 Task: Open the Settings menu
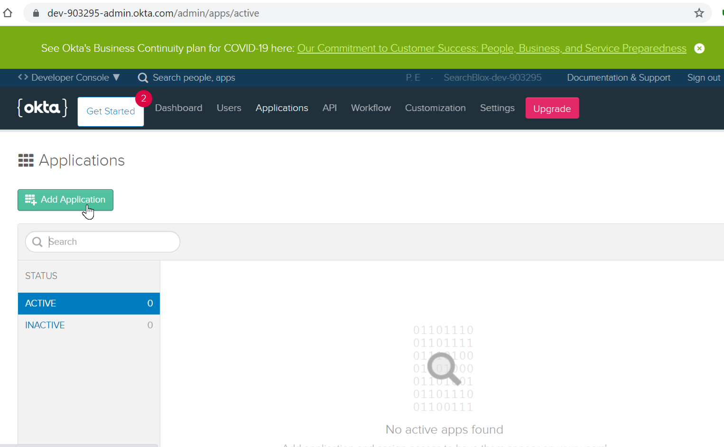point(497,108)
